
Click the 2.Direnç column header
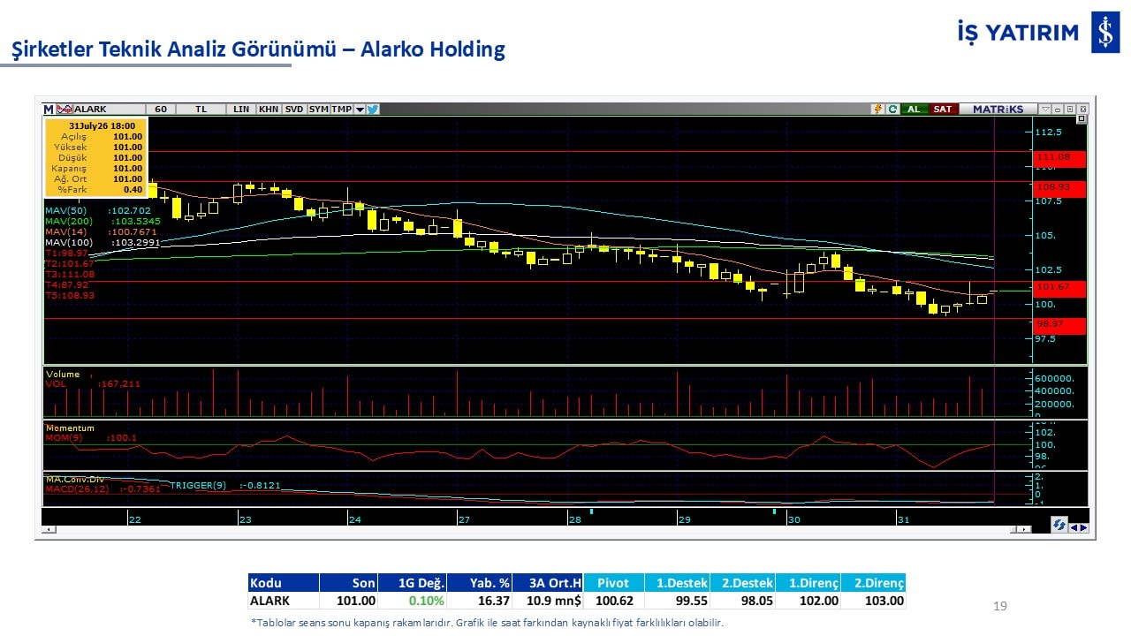(x=874, y=583)
